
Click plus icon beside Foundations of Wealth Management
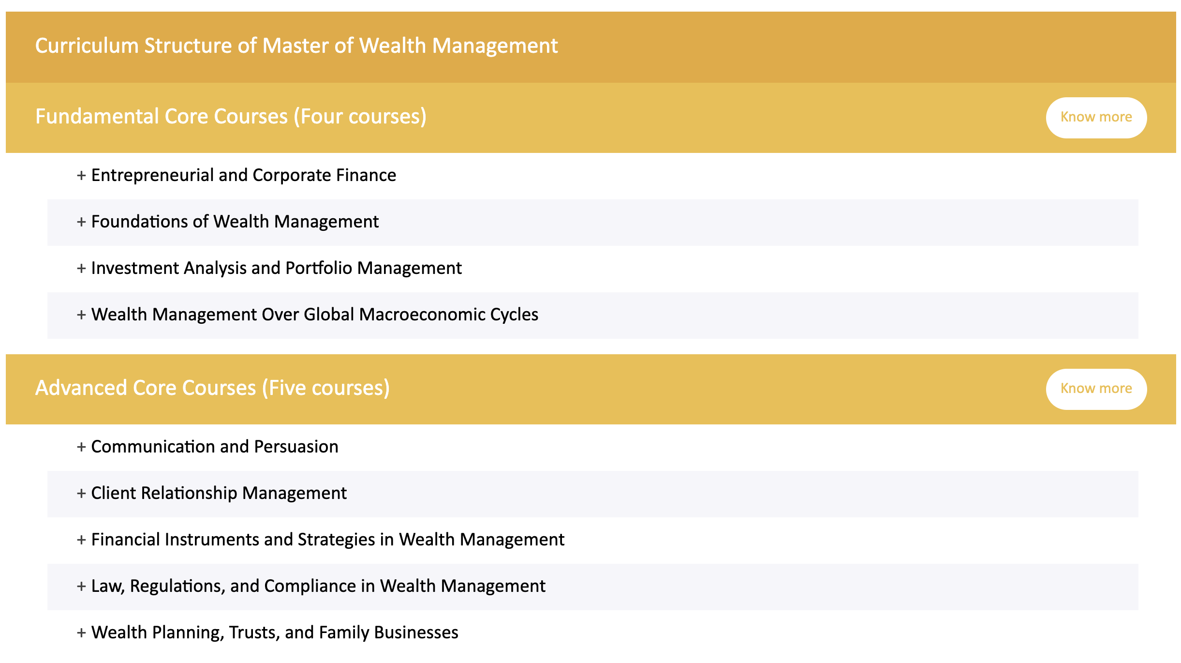coord(81,222)
